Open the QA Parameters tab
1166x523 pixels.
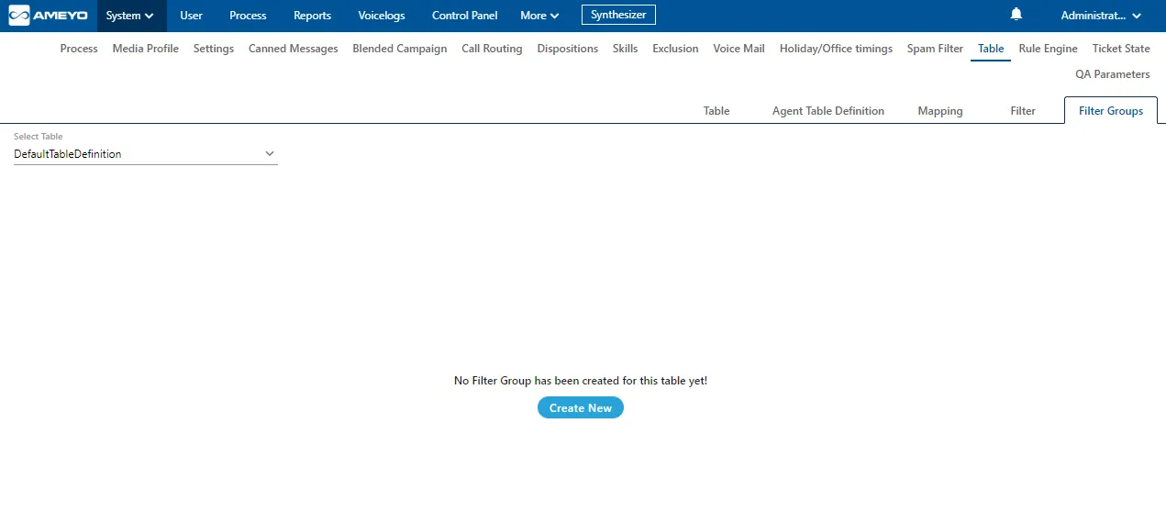[1113, 74]
